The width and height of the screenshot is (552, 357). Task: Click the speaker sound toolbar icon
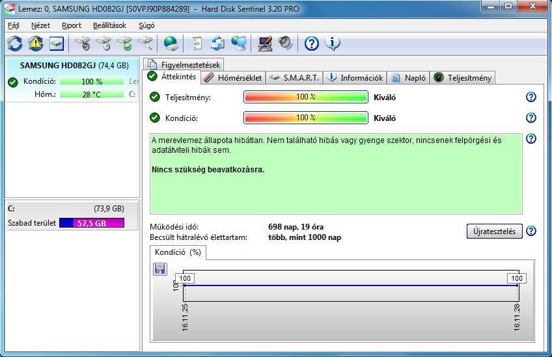pos(286,44)
